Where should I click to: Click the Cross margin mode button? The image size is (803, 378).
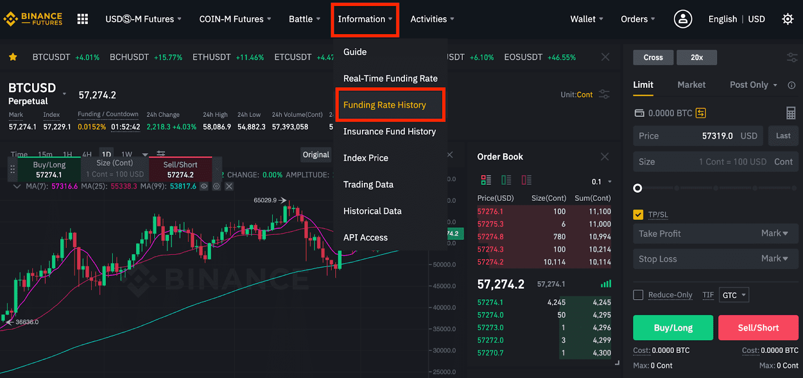point(653,58)
